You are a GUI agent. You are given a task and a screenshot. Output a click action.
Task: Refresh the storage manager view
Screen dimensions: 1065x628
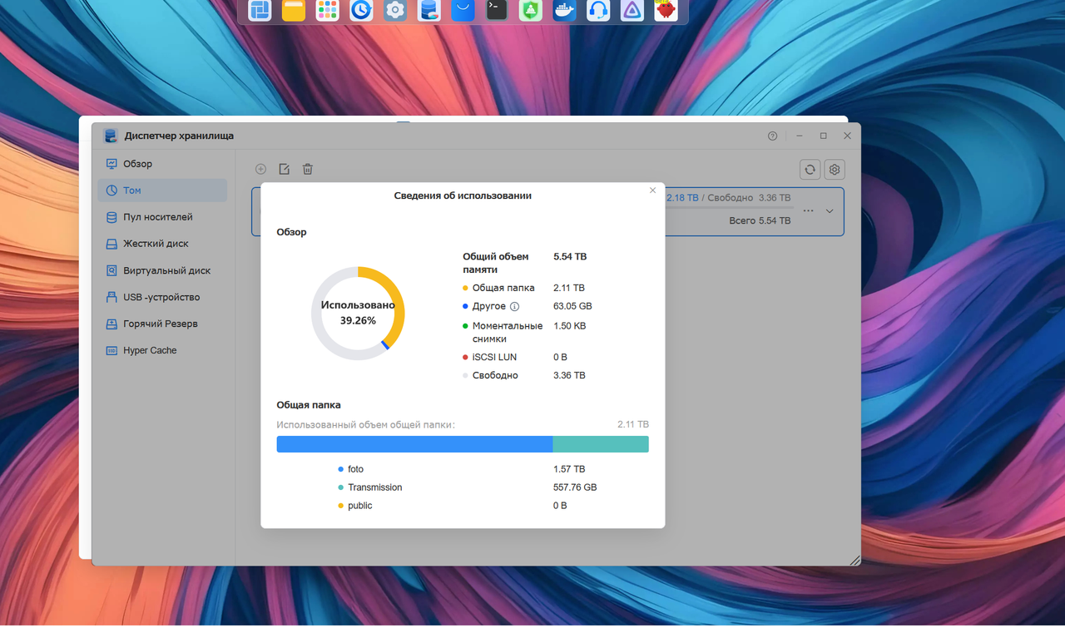[810, 170]
